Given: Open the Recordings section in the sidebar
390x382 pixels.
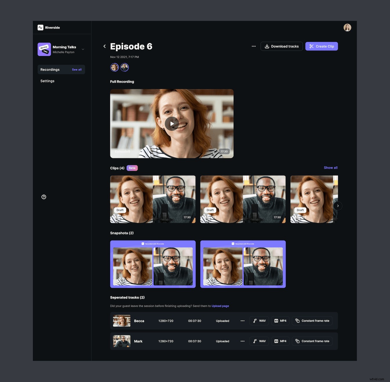Looking at the screenshot, I should click(x=50, y=69).
